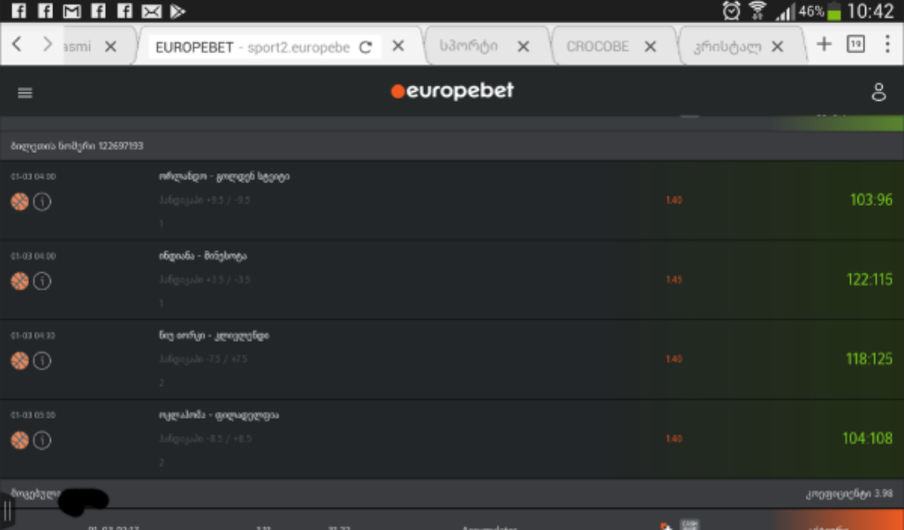The image size is (904, 530).
Task: Open the europebet hamburger menu
Action: tap(25, 93)
